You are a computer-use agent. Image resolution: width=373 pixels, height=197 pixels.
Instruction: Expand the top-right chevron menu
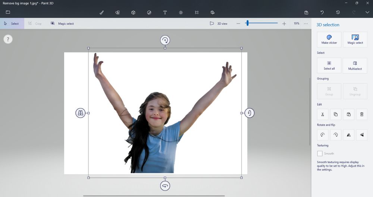point(367,12)
